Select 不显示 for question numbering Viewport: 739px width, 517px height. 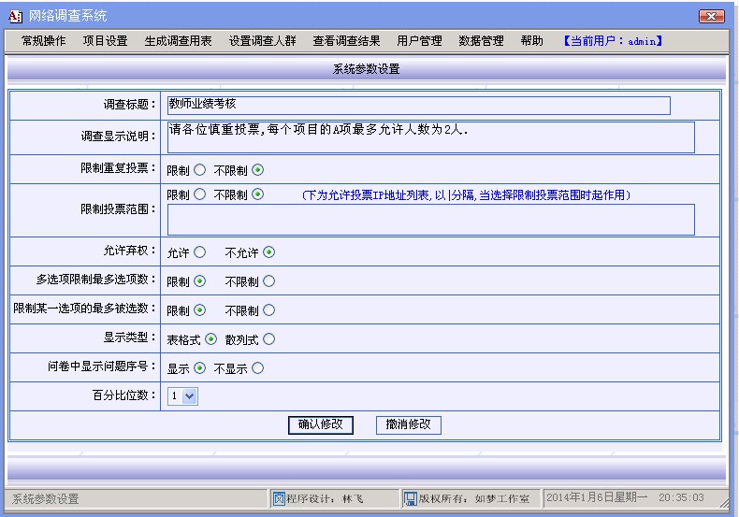[x=258, y=368]
